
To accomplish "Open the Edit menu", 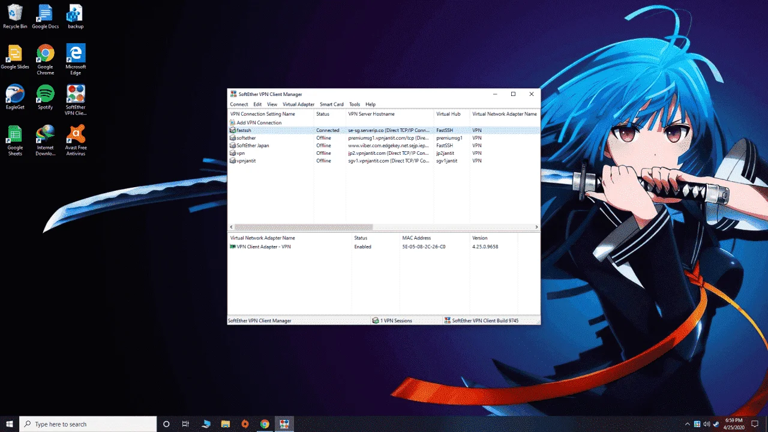I will click(257, 104).
